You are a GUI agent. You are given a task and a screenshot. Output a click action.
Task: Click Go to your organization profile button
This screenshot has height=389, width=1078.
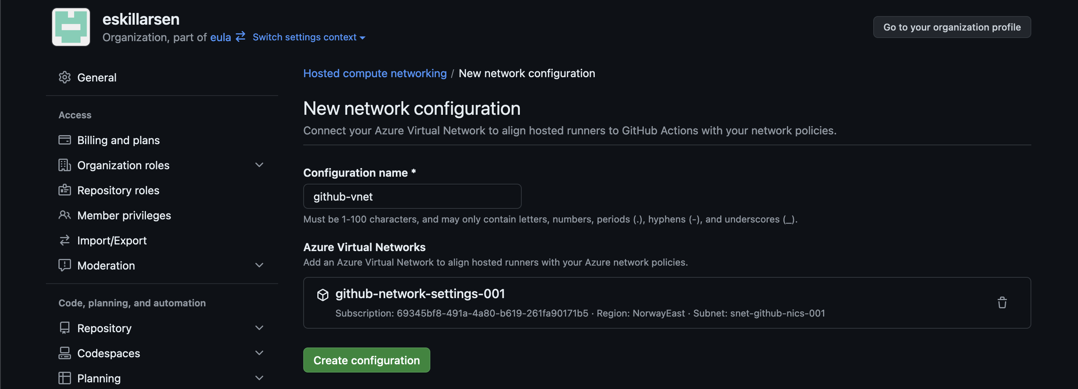tap(952, 27)
